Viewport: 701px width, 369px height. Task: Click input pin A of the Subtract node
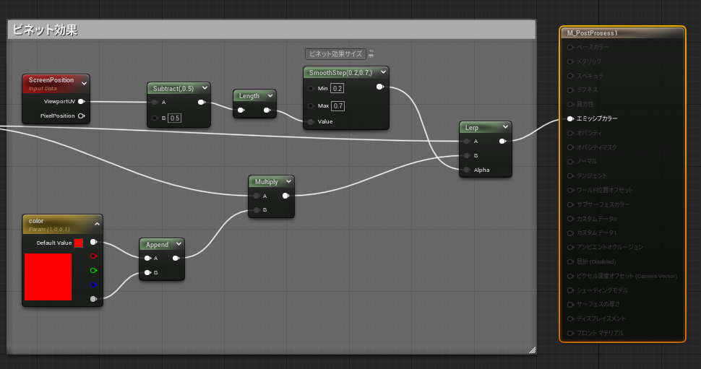tap(155, 103)
